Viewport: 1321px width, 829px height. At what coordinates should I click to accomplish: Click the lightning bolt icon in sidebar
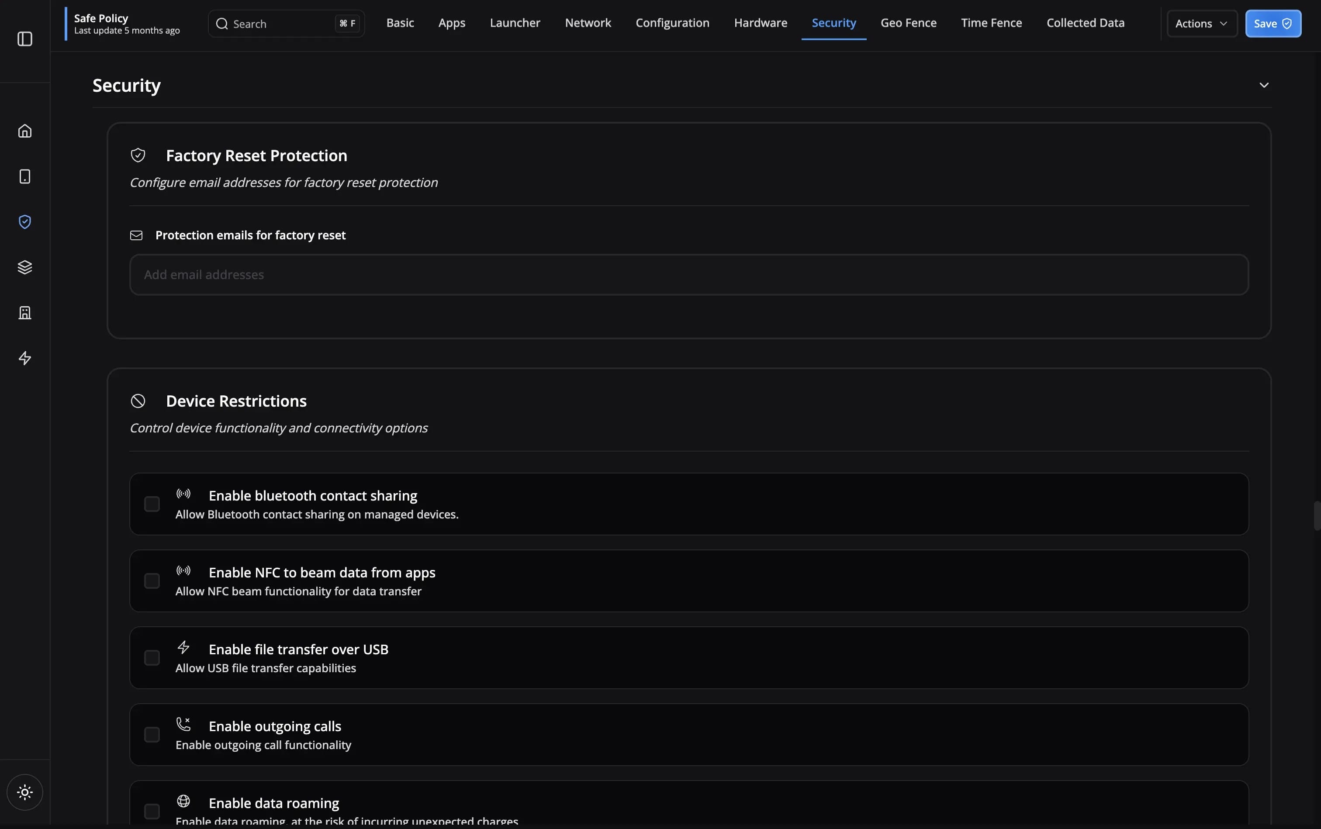click(x=24, y=359)
